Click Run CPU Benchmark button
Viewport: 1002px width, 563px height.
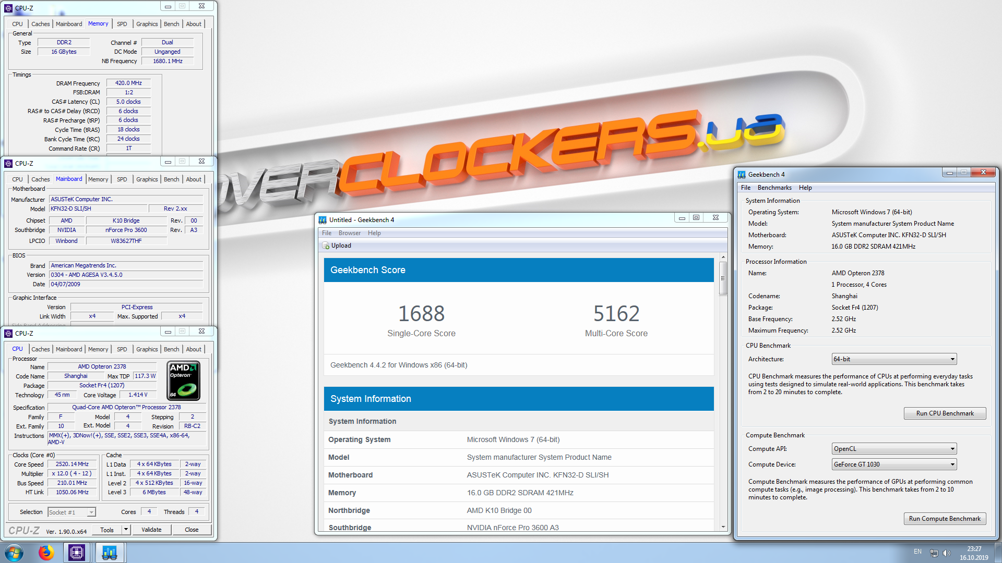[x=945, y=413]
